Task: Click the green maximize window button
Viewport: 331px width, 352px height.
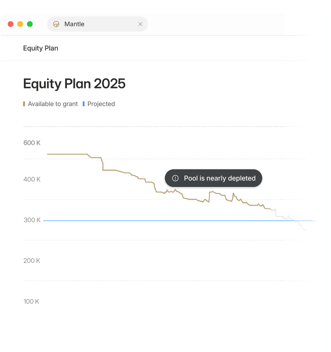Action: pyautogui.click(x=30, y=24)
